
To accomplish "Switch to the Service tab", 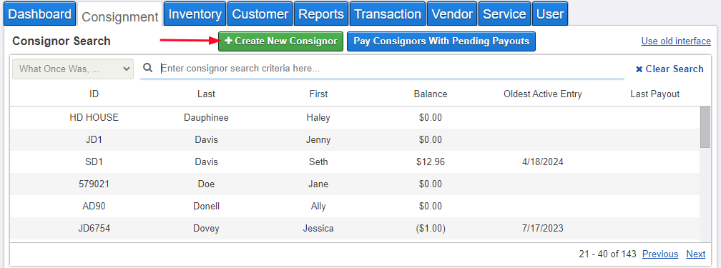I will click(x=504, y=14).
